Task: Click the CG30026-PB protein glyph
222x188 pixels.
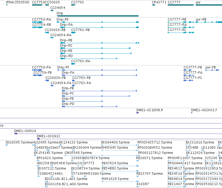Action: [47, 80]
